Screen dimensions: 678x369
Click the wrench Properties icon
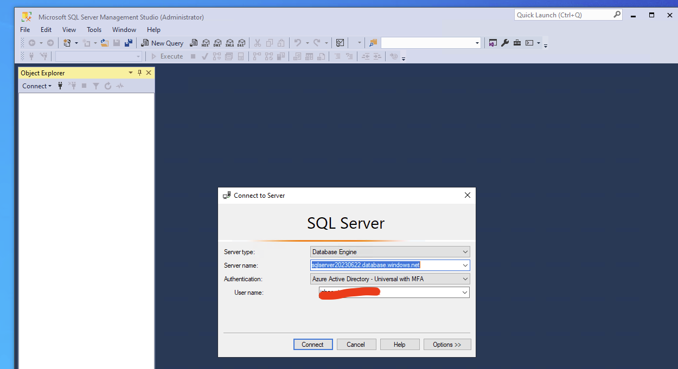click(505, 43)
